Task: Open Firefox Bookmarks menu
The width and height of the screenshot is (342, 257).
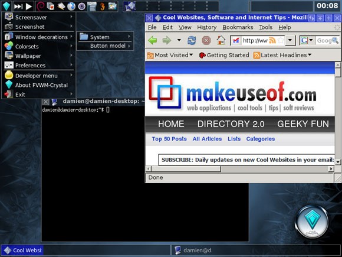Action: point(238,27)
